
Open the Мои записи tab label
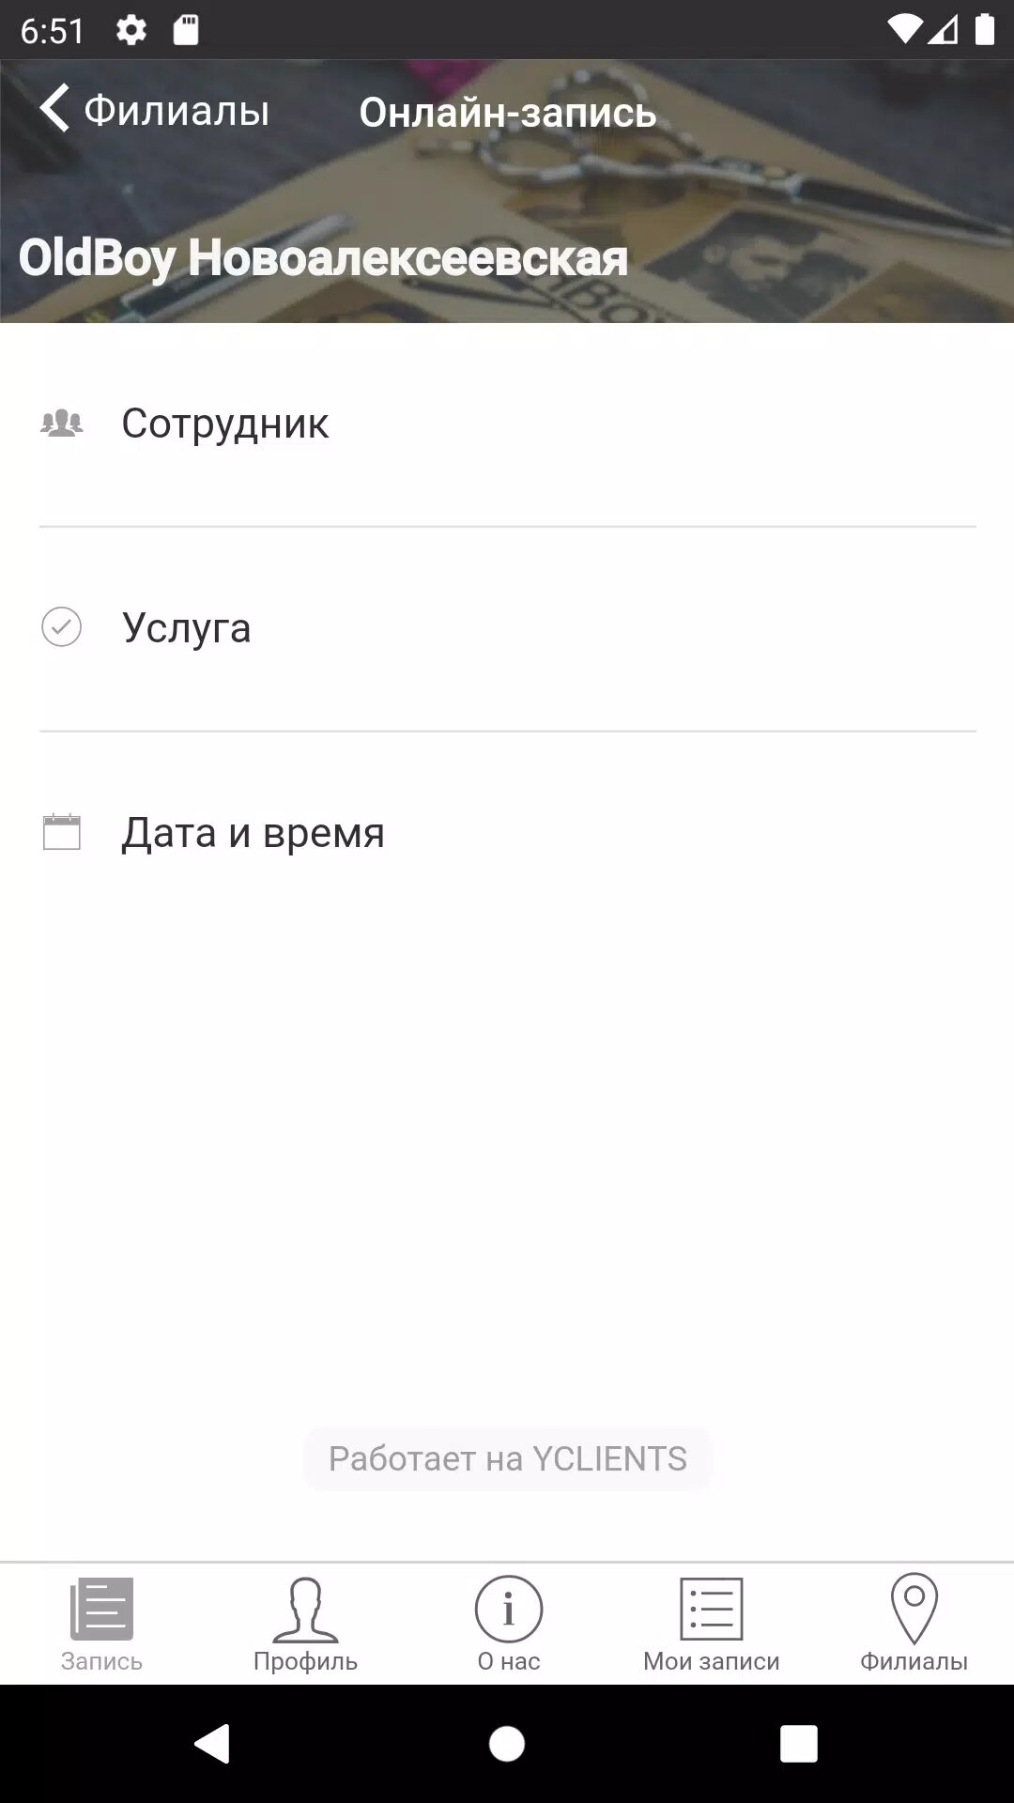click(711, 1661)
